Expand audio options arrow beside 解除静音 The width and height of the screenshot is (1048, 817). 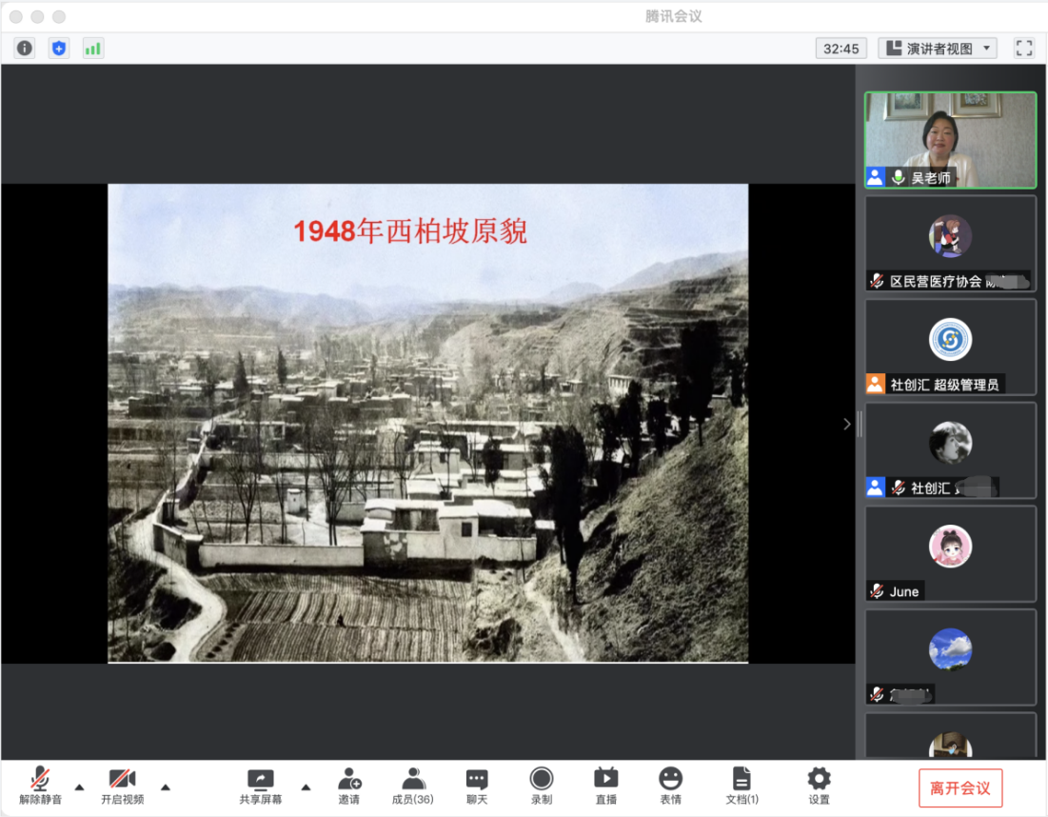click(x=79, y=787)
